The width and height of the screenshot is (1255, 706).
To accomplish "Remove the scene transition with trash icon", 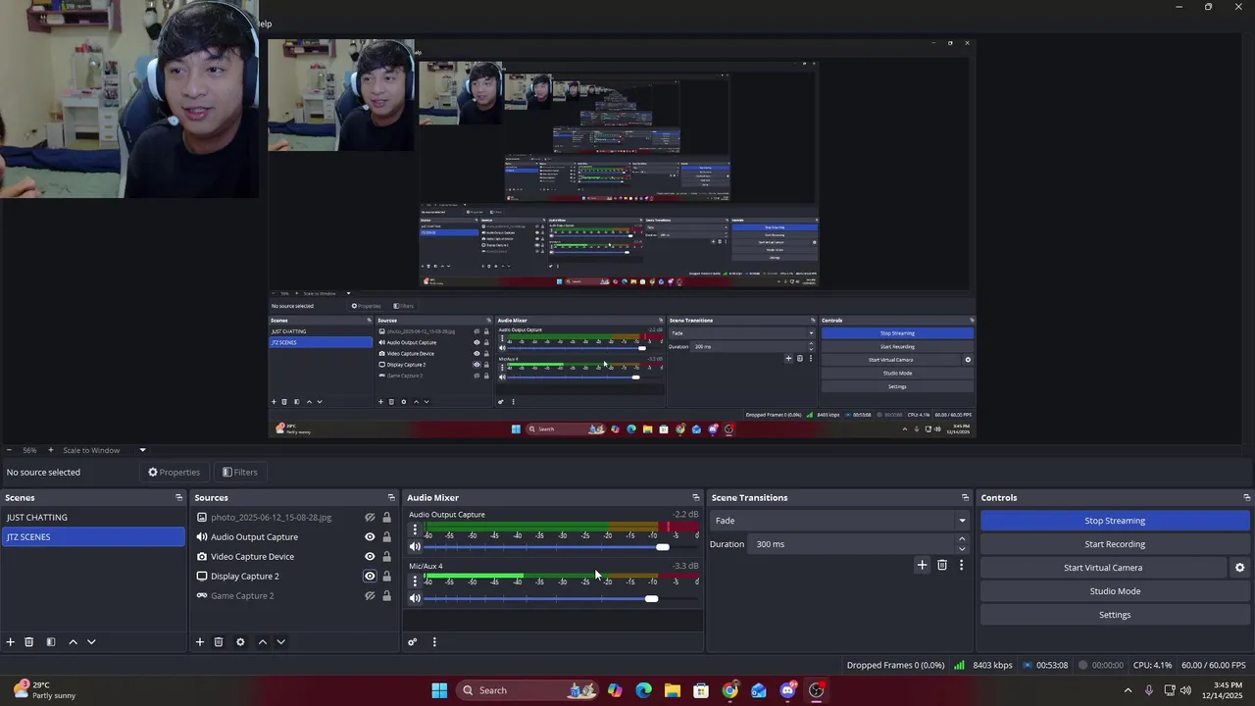I will point(942,565).
